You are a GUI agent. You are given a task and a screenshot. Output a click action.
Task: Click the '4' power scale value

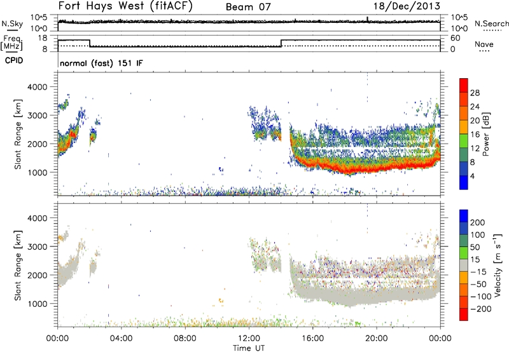coord(472,176)
